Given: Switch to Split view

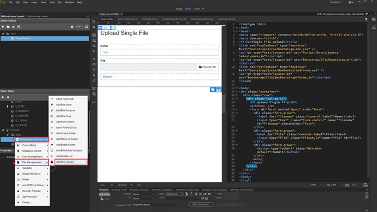Looking at the screenshot, I should tap(188, 9).
